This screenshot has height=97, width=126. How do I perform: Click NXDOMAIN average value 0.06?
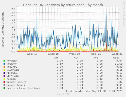(x=100, y=70)
